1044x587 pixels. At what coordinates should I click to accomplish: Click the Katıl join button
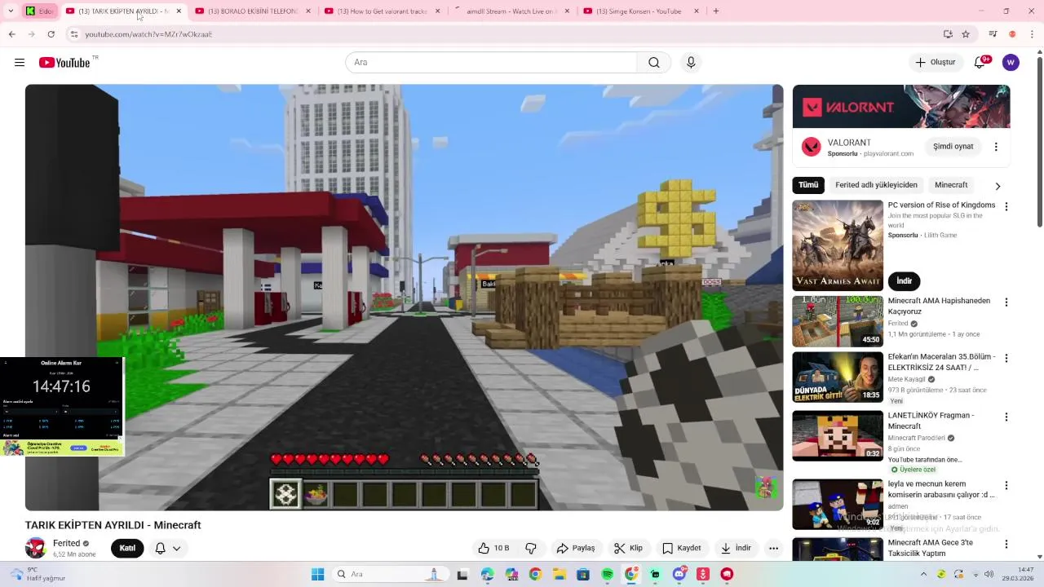[x=127, y=548]
